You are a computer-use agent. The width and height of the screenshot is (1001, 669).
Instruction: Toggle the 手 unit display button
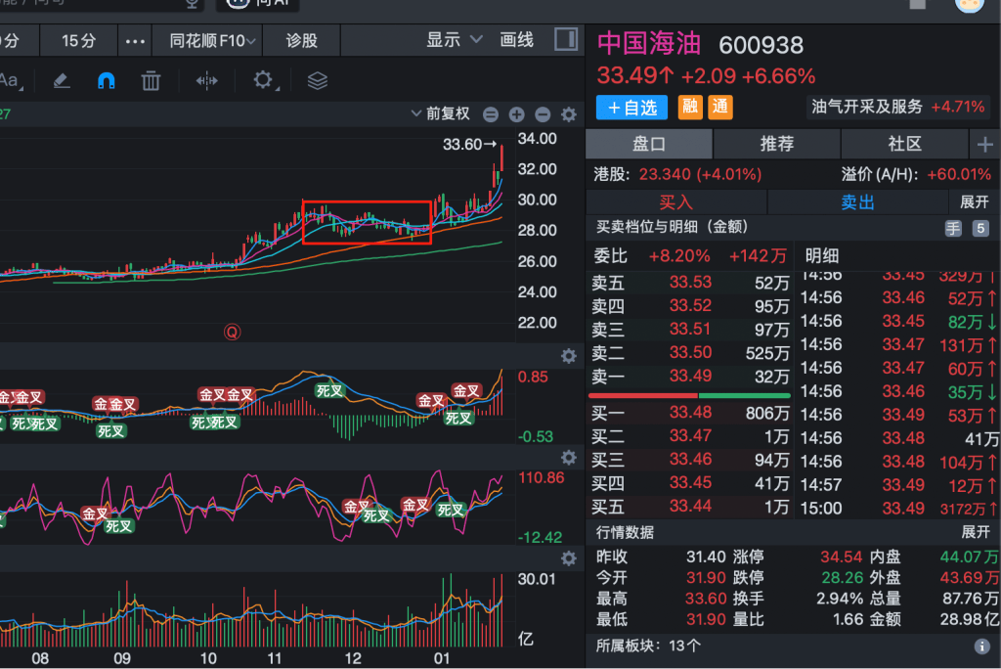click(953, 228)
